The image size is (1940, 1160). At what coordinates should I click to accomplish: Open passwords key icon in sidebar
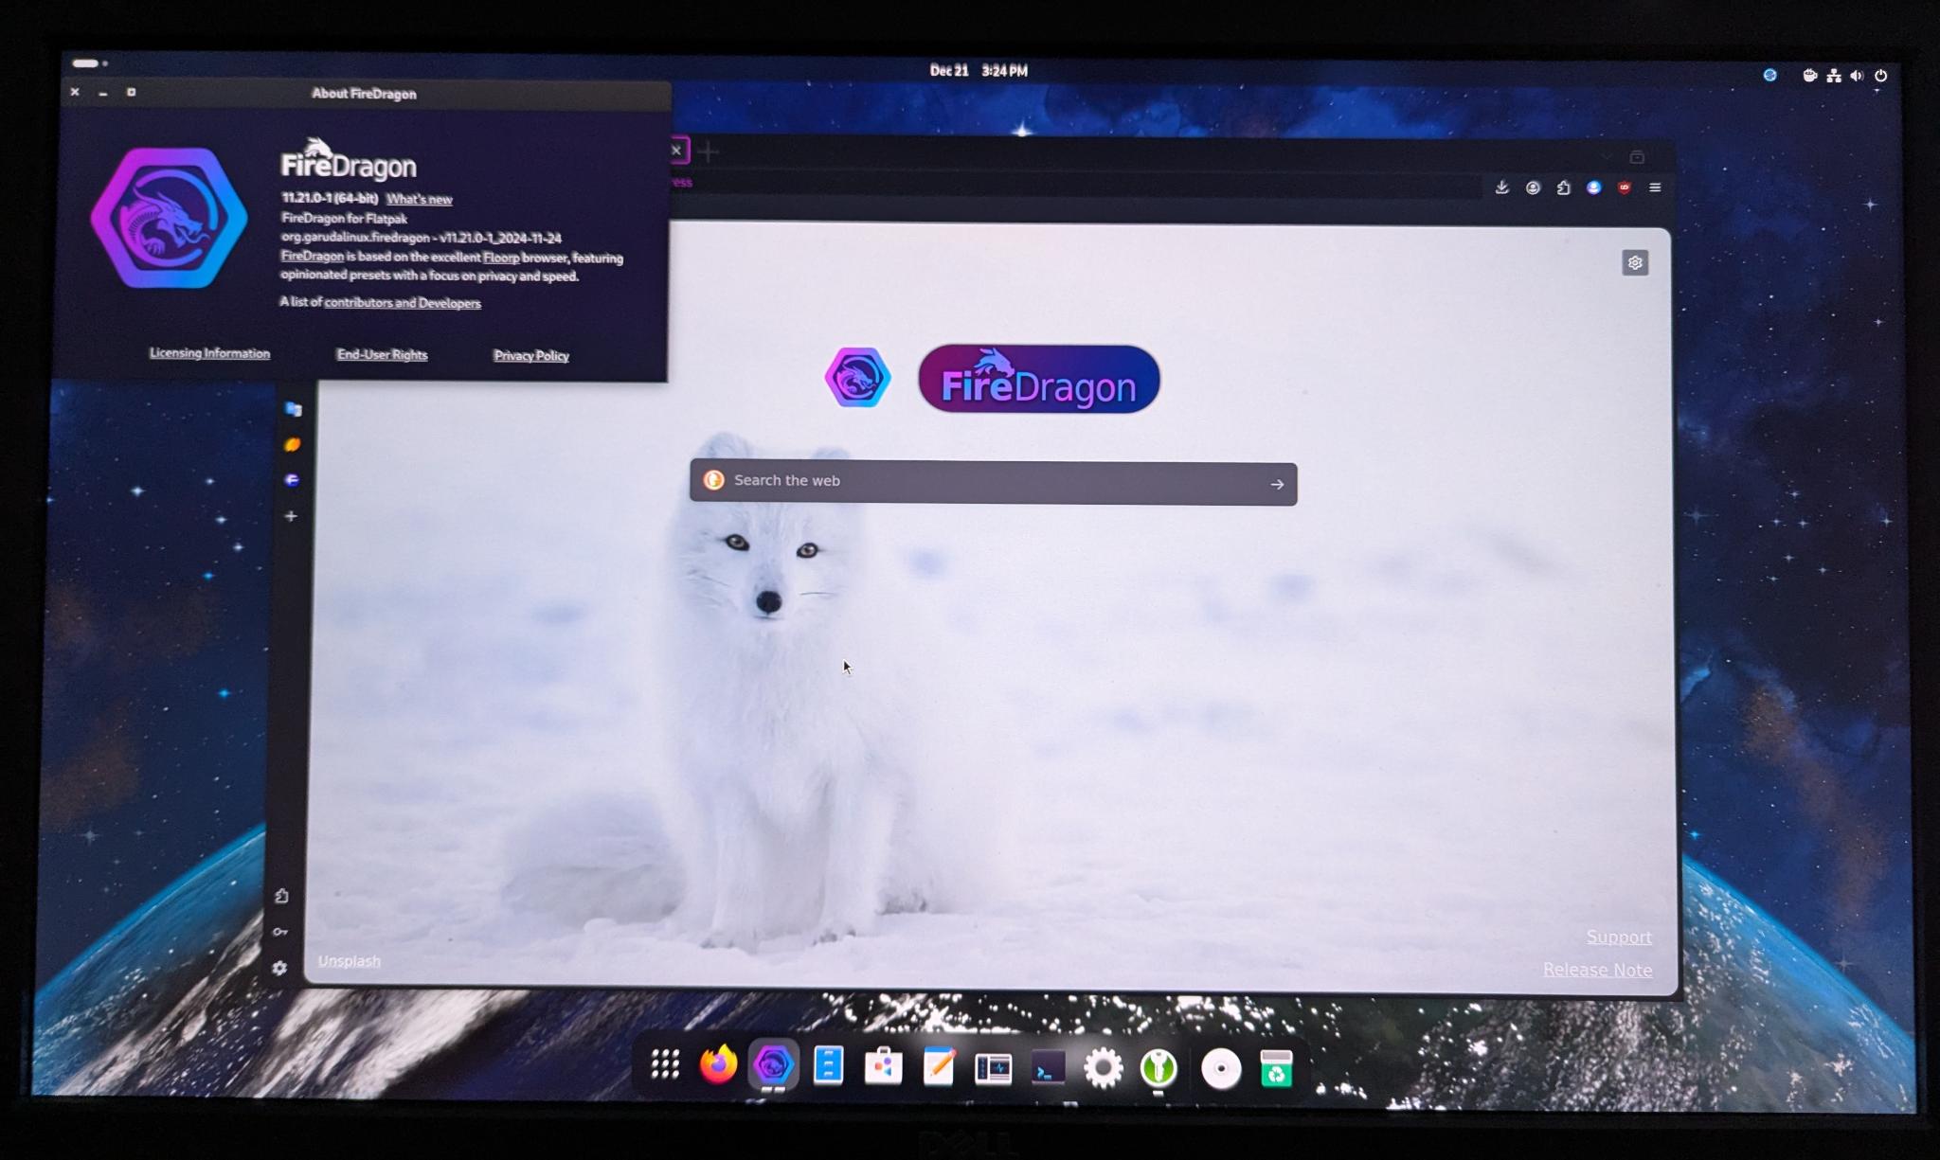tap(280, 932)
